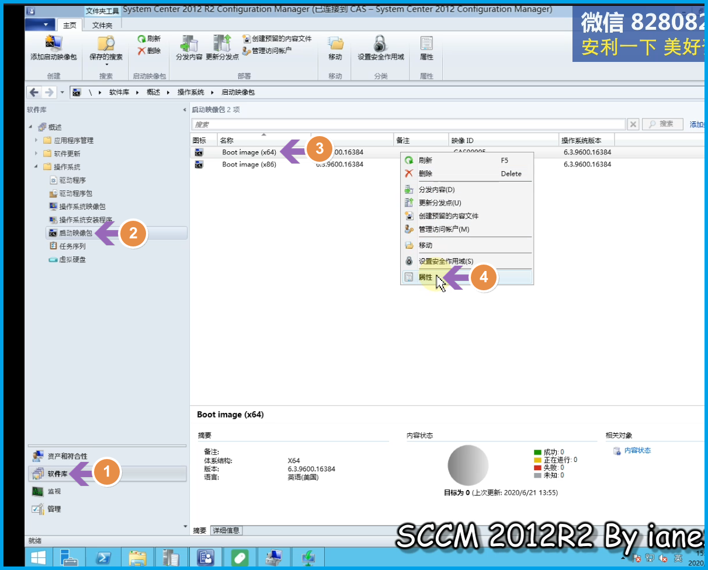Open the 内容状态 related object link
This screenshot has height=570, width=708.
coord(637,451)
